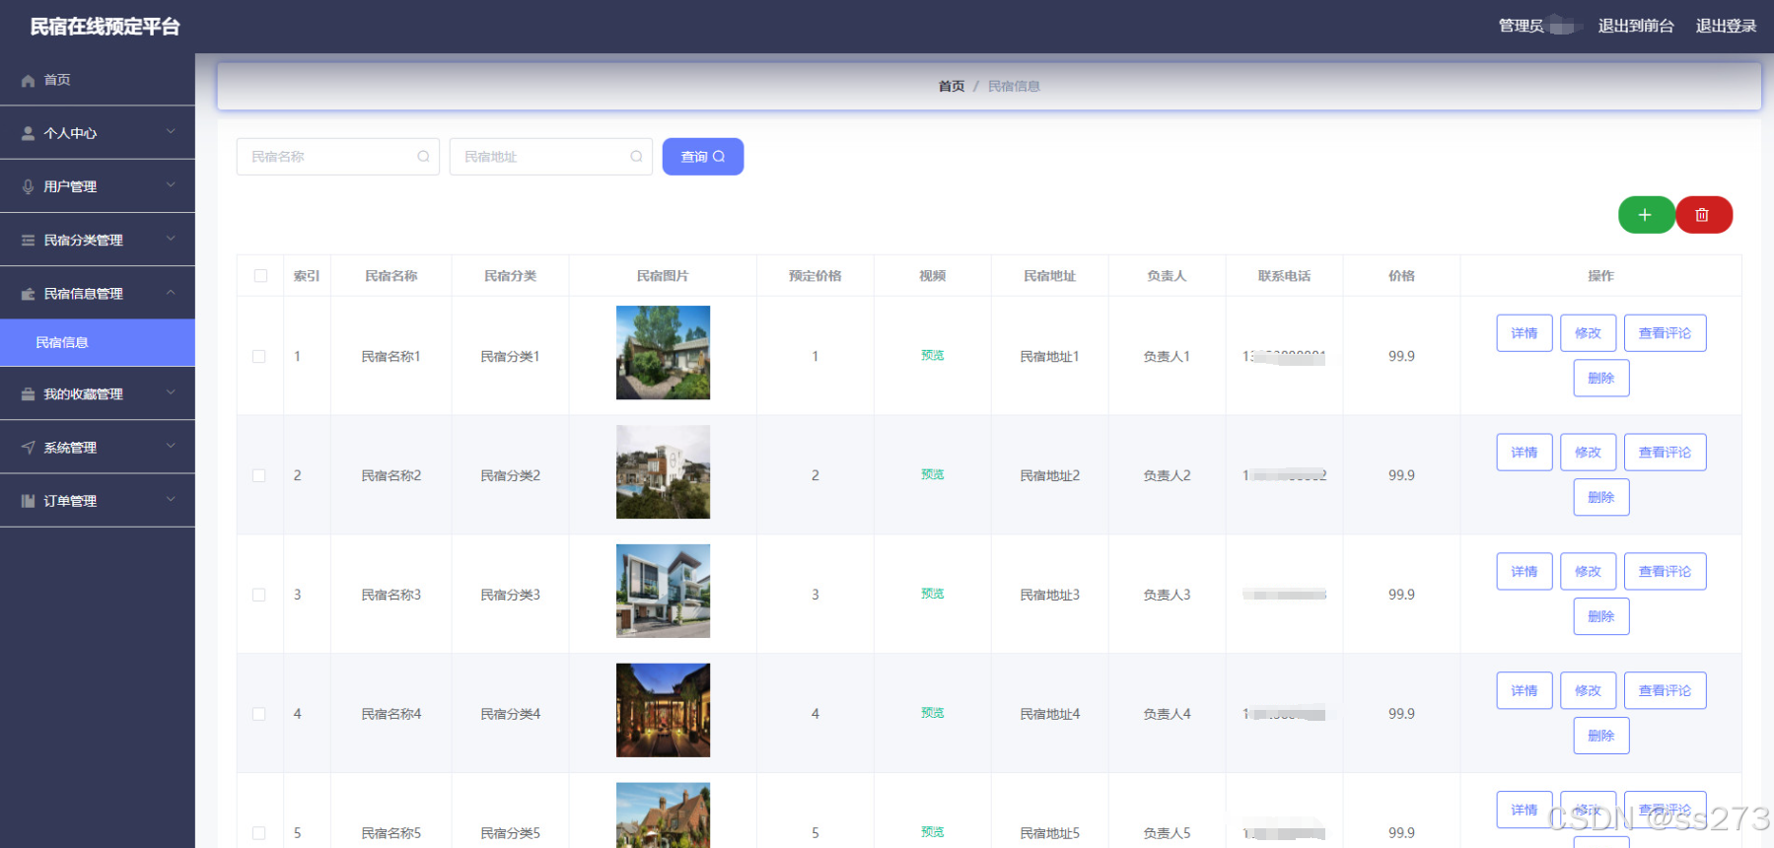The height and width of the screenshot is (848, 1774).
Task: Toggle the select-all checkbox in table header
Action: coord(260,276)
